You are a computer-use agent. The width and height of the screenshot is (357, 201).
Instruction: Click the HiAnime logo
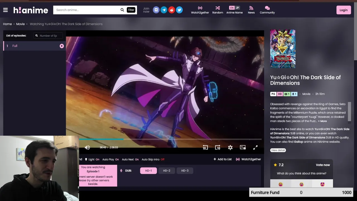click(x=31, y=10)
